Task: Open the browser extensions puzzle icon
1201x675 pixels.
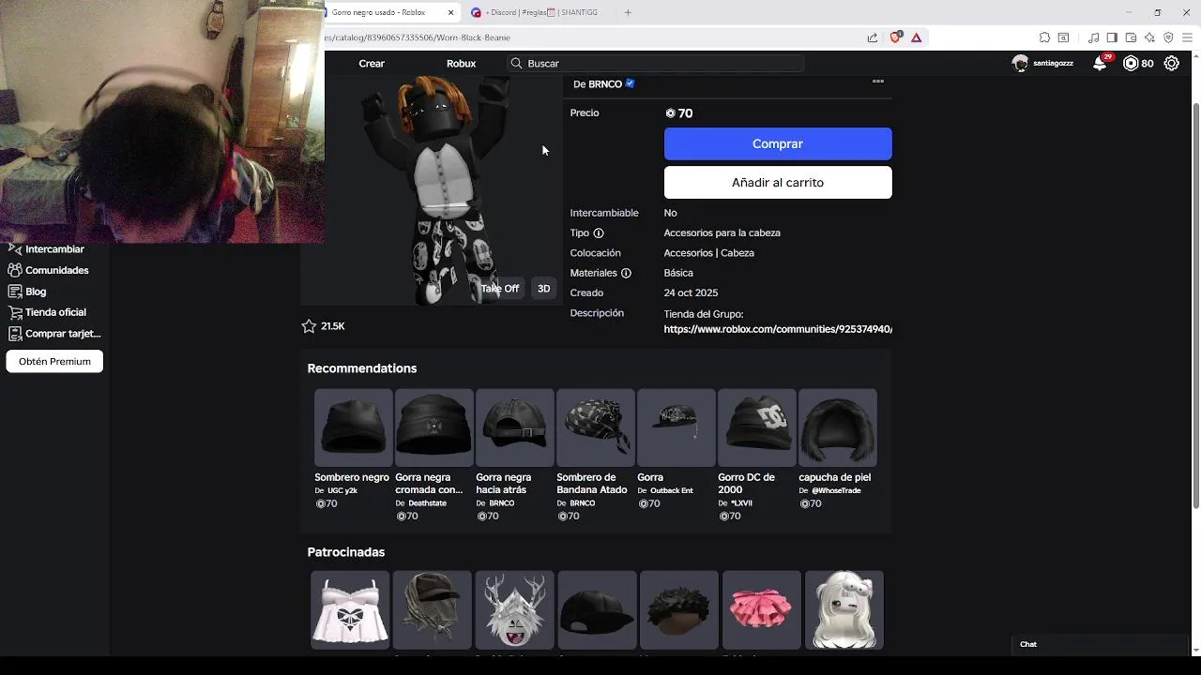Action: (x=1044, y=37)
